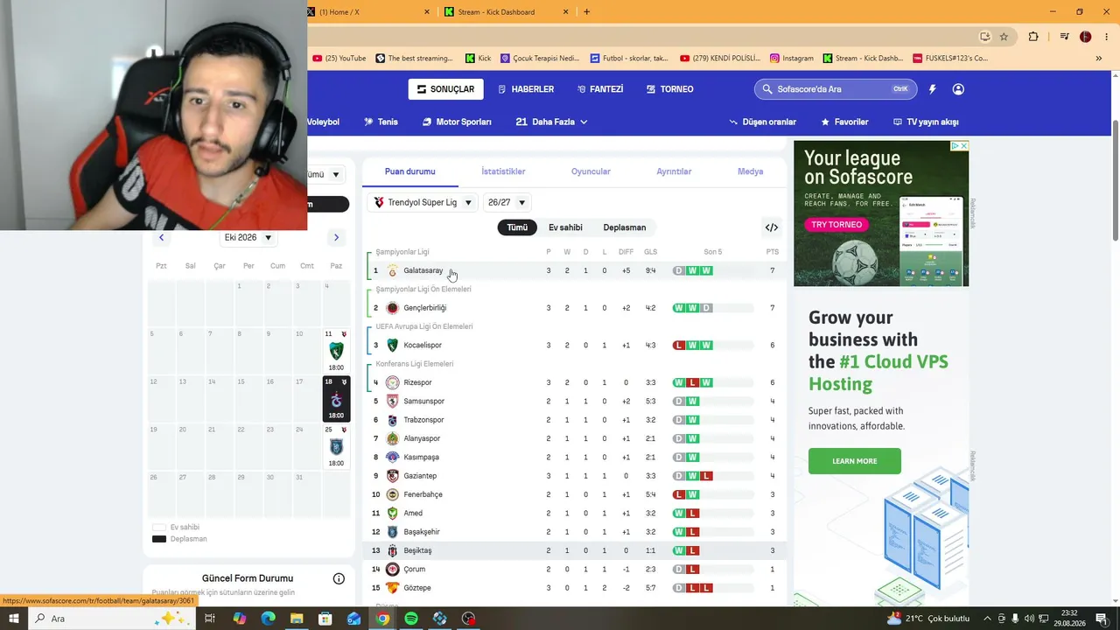Open the Trabzonspor team crest

[392, 420]
